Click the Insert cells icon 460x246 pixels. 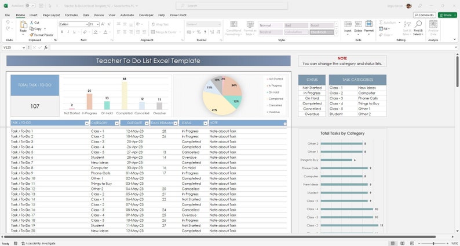348,25
